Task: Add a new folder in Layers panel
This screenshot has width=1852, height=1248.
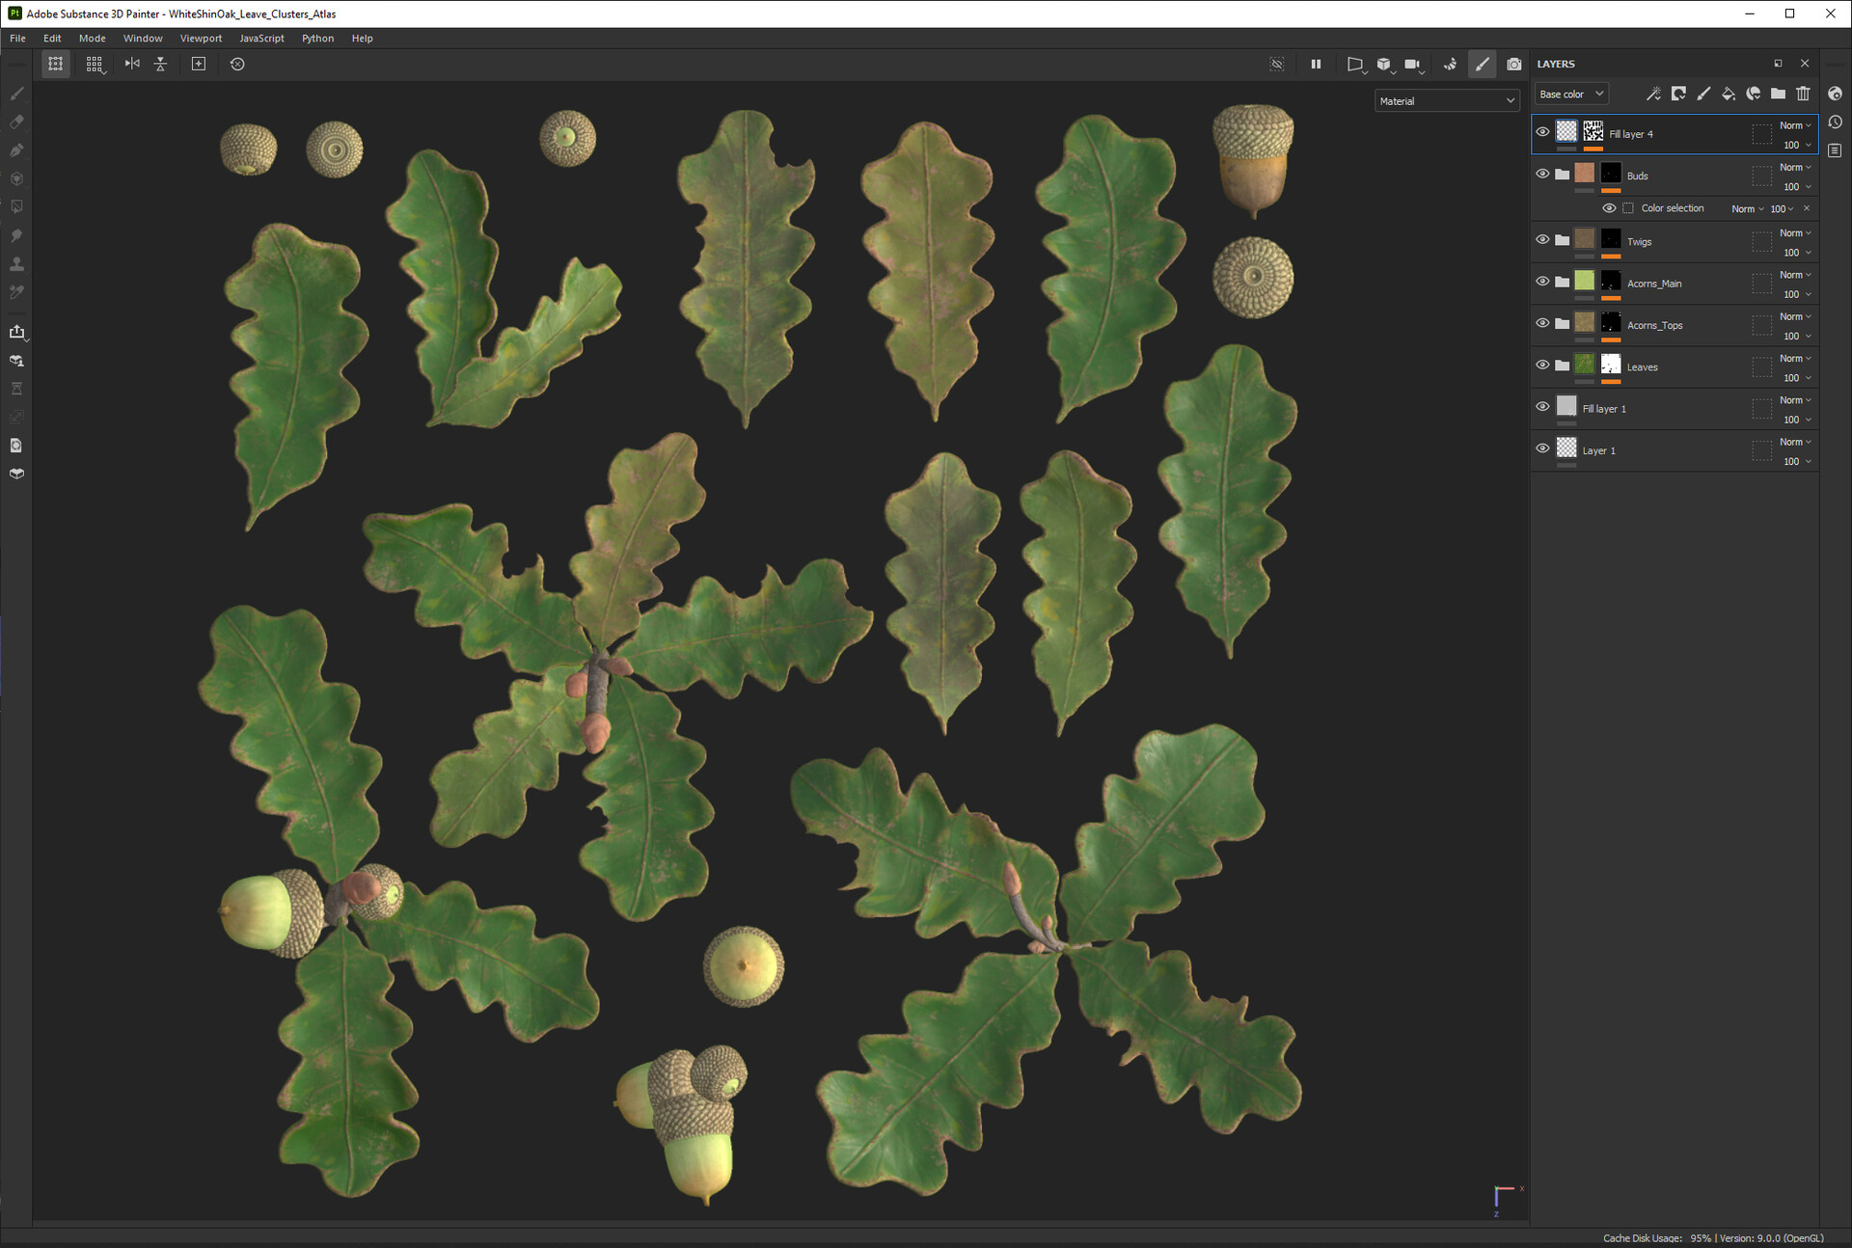Action: click(1778, 94)
